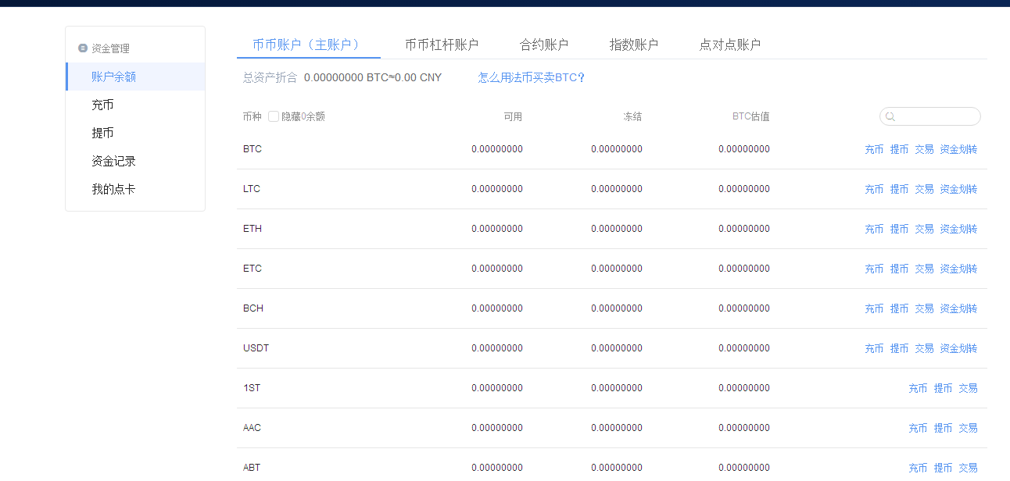Click 资金划转 on the USDT row
This screenshot has width=1010, height=481.
(958, 347)
